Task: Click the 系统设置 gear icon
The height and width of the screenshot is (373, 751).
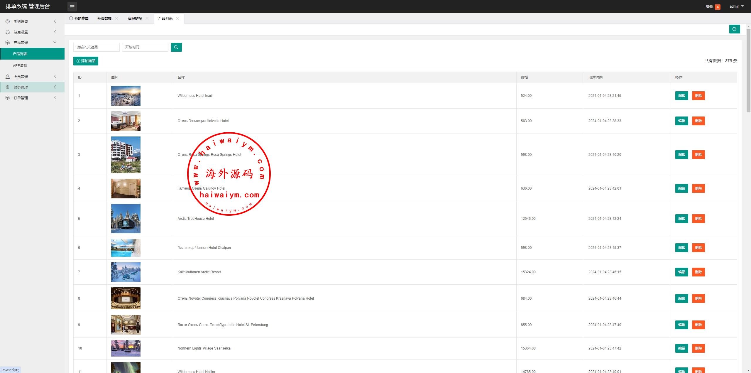Action: point(8,21)
